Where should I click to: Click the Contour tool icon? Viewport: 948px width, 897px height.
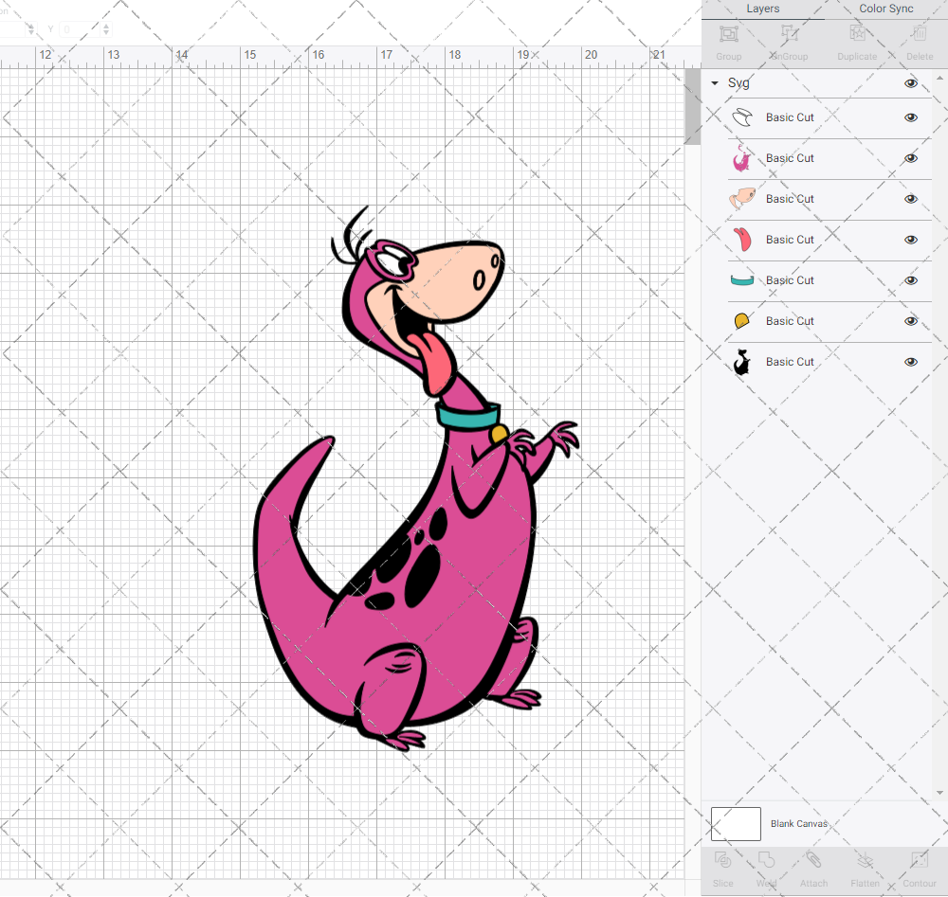point(920,860)
